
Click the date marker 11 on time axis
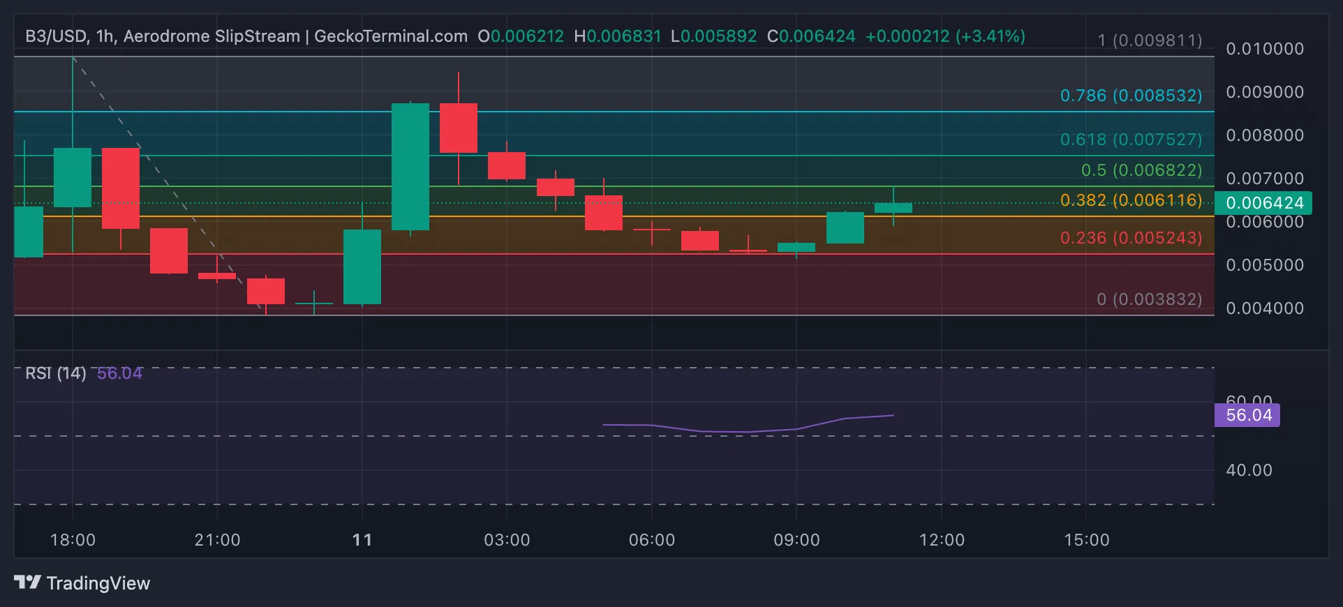(362, 540)
